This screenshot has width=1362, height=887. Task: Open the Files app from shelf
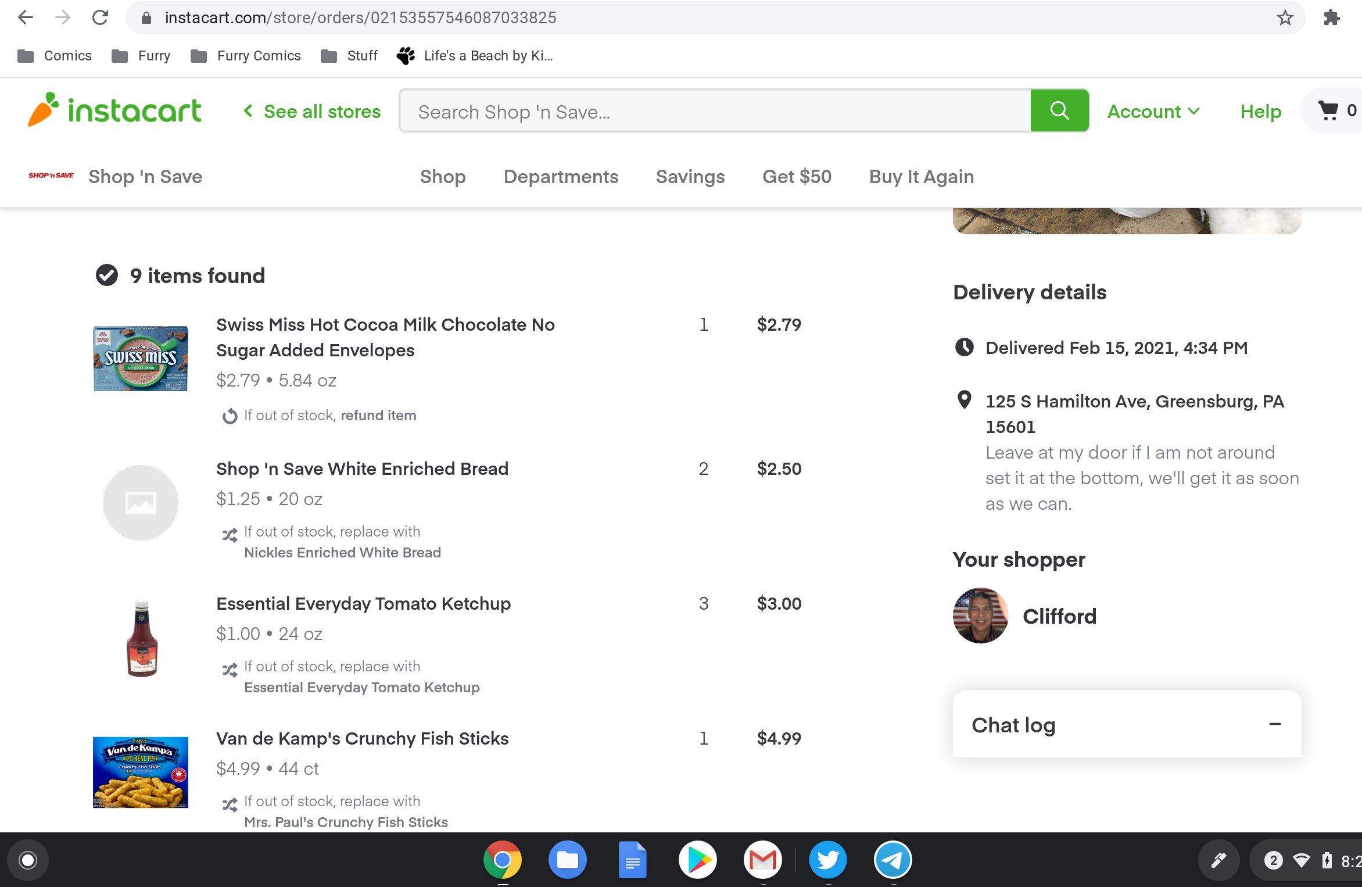[568, 860]
